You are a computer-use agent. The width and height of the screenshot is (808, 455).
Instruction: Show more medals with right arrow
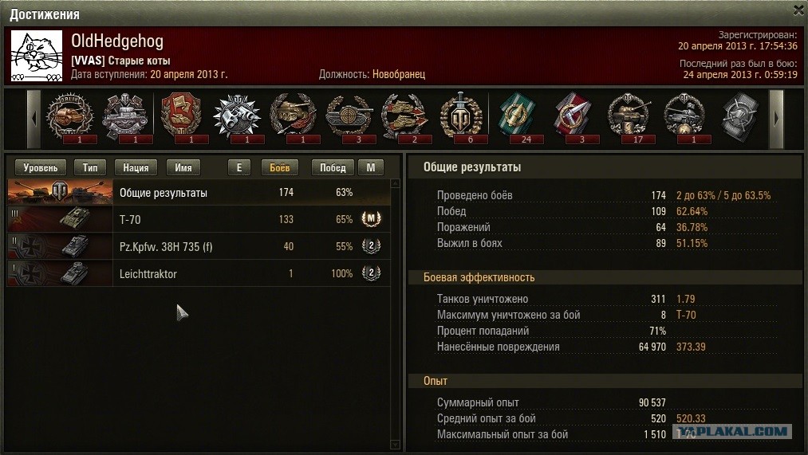click(777, 119)
